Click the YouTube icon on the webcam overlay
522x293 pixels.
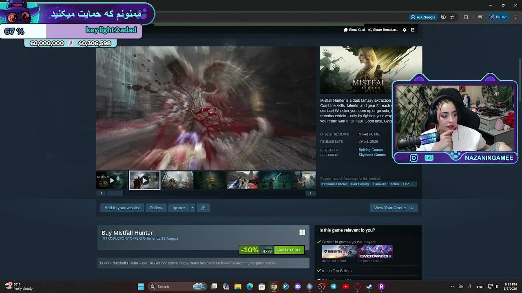429,158
